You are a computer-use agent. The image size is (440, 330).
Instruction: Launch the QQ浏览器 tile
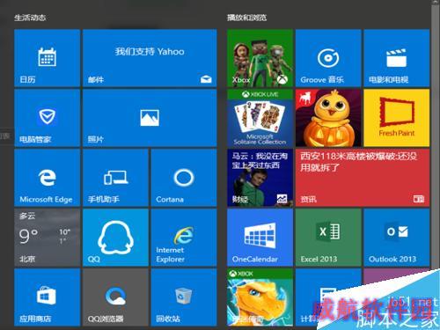(115, 297)
